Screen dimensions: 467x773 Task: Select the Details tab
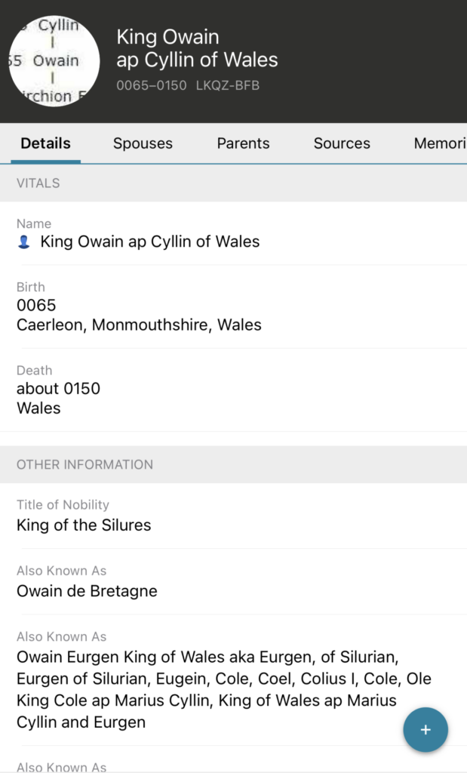tap(45, 143)
